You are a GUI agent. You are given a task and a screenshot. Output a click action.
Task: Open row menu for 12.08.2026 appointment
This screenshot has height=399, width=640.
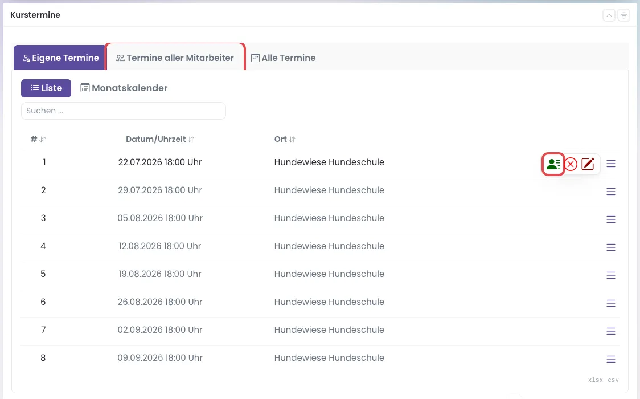[610, 247]
